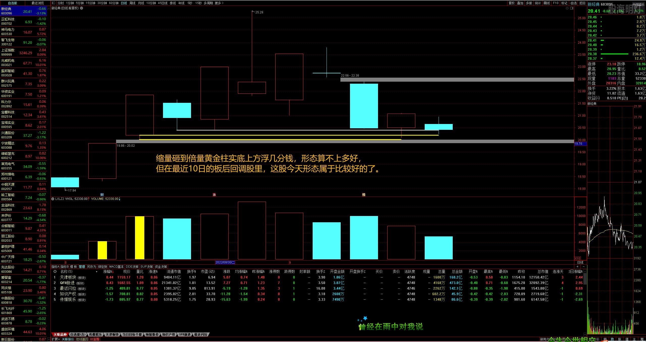Click the 指标B tab
This screenshot has height=342, width=646.
click(64, 267)
